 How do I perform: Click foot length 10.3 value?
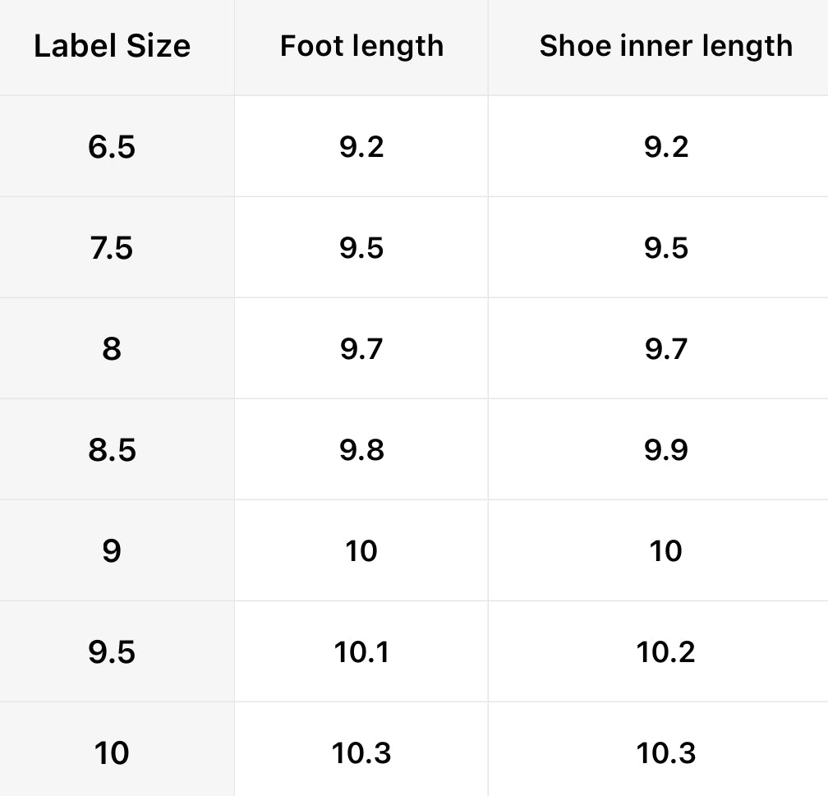(x=361, y=752)
